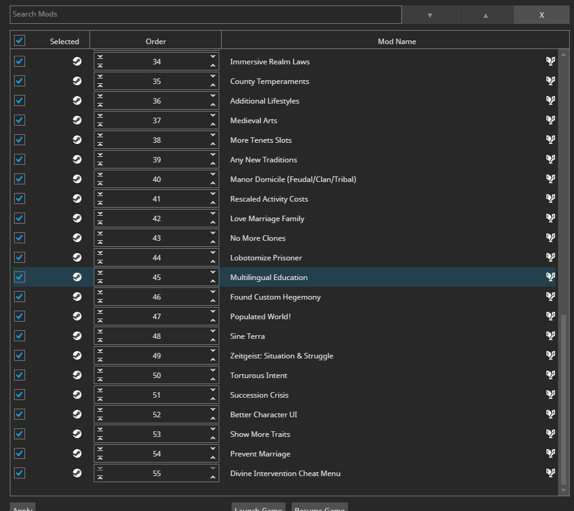Move order 36 mod to top
The image size is (574, 511).
tap(100, 105)
